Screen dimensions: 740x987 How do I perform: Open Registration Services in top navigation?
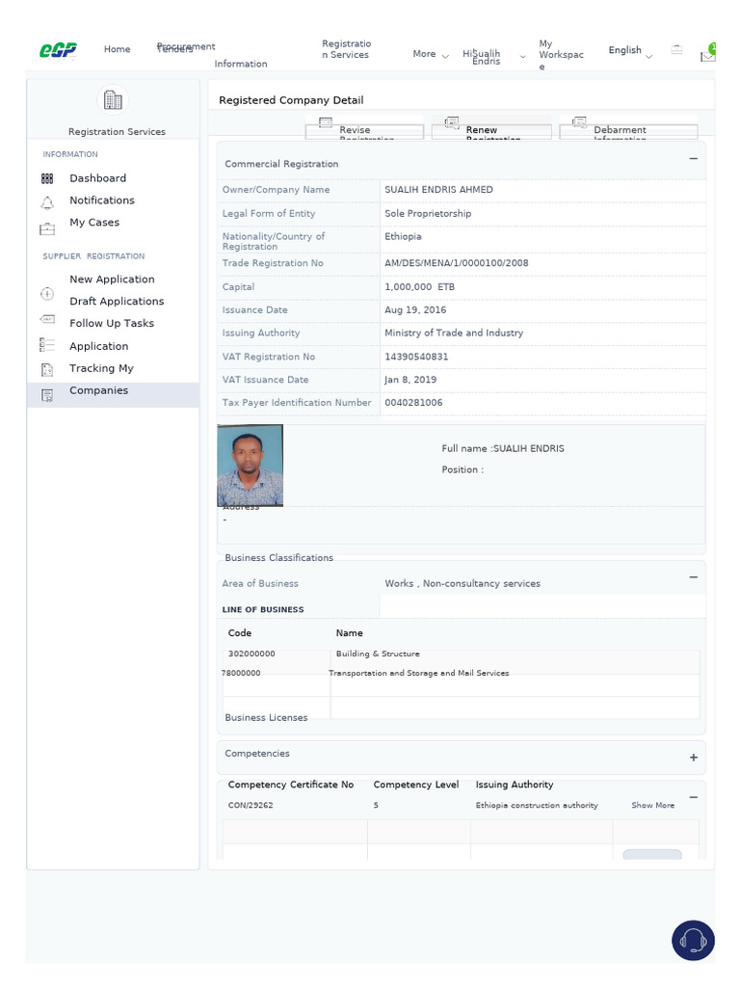(346, 49)
